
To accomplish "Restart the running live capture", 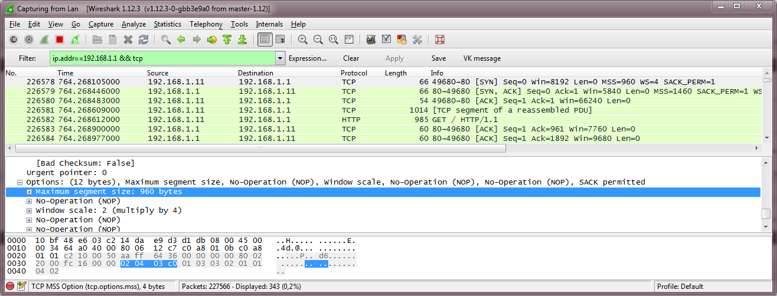I will pyautogui.click(x=75, y=40).
